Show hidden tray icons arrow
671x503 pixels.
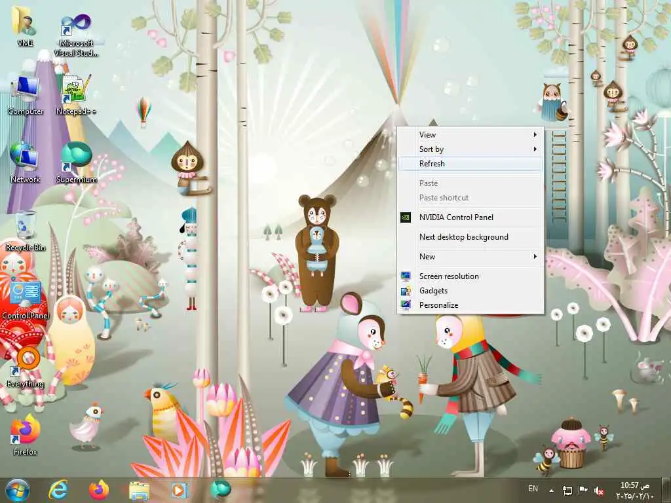point(552,491)
